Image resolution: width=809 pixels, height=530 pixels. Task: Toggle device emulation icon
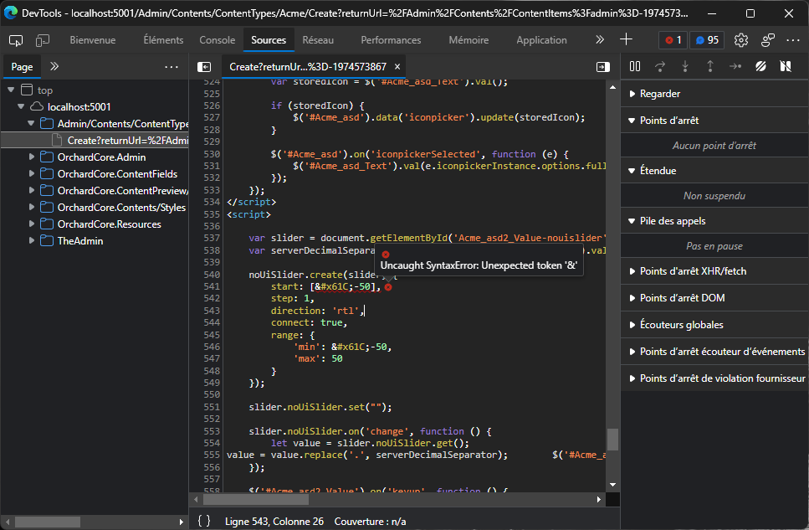[42, 40]
